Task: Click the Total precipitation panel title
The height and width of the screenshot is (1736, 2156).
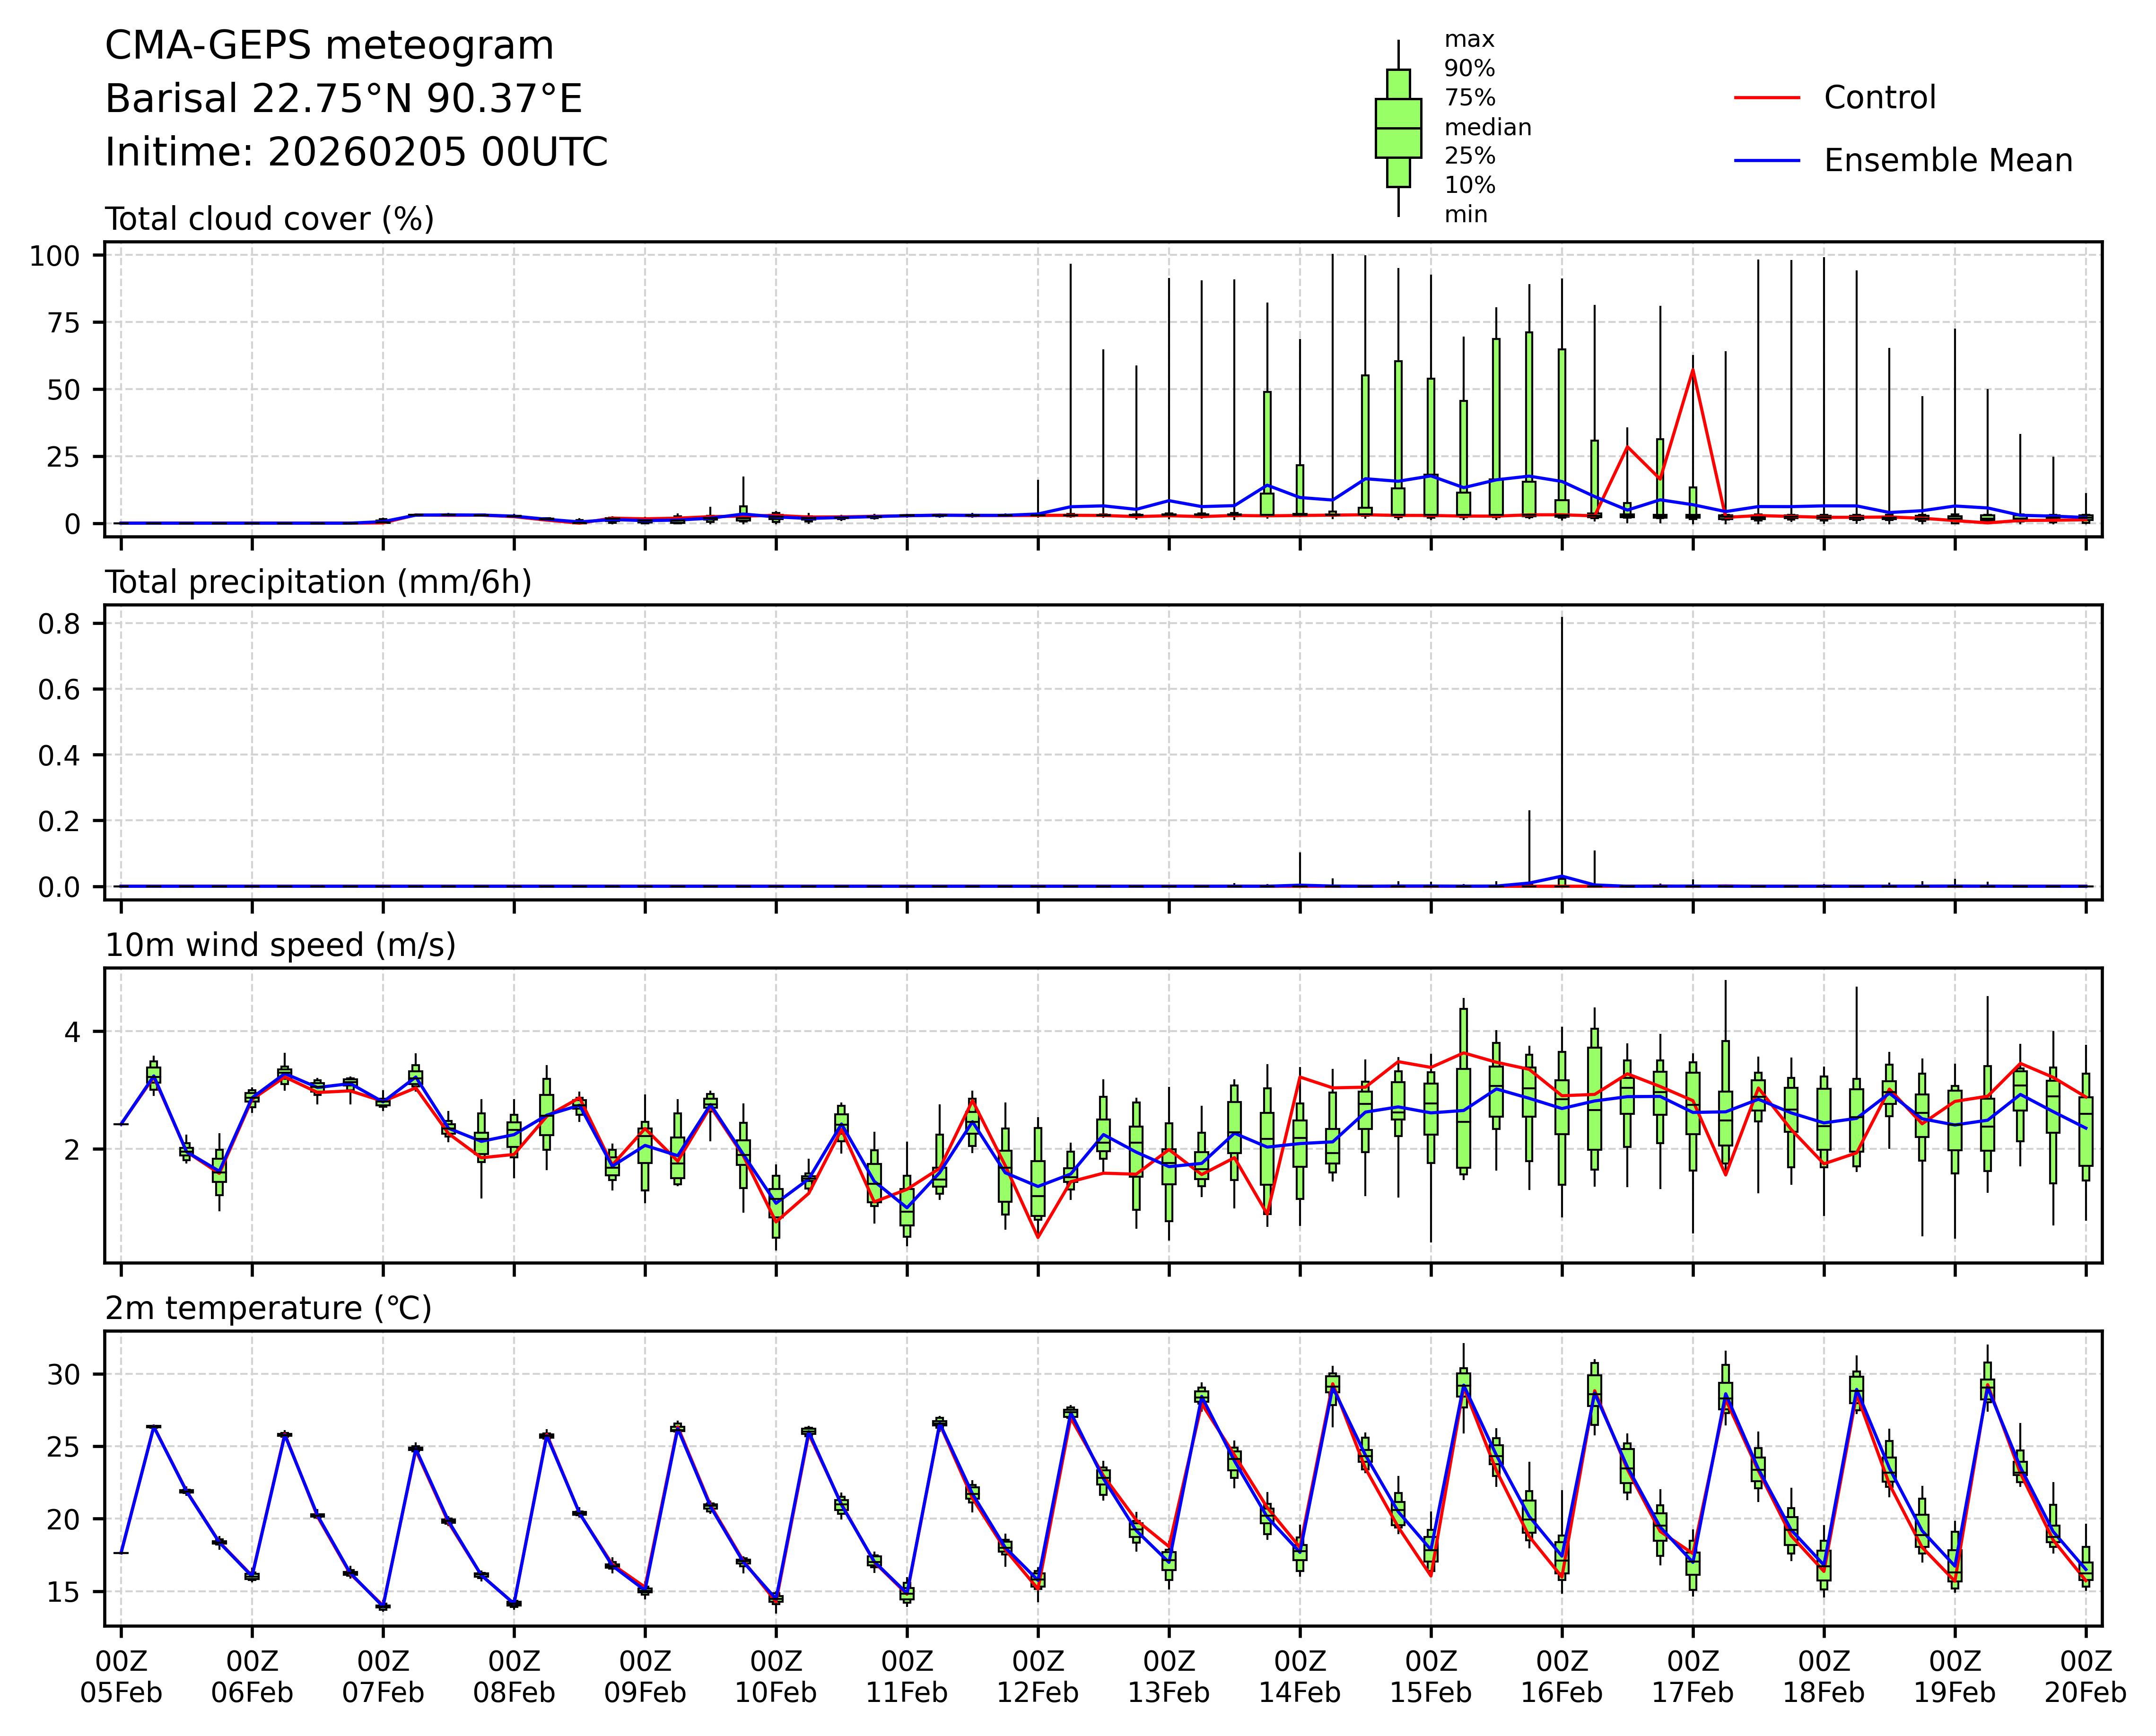Action: click(318, 582)
